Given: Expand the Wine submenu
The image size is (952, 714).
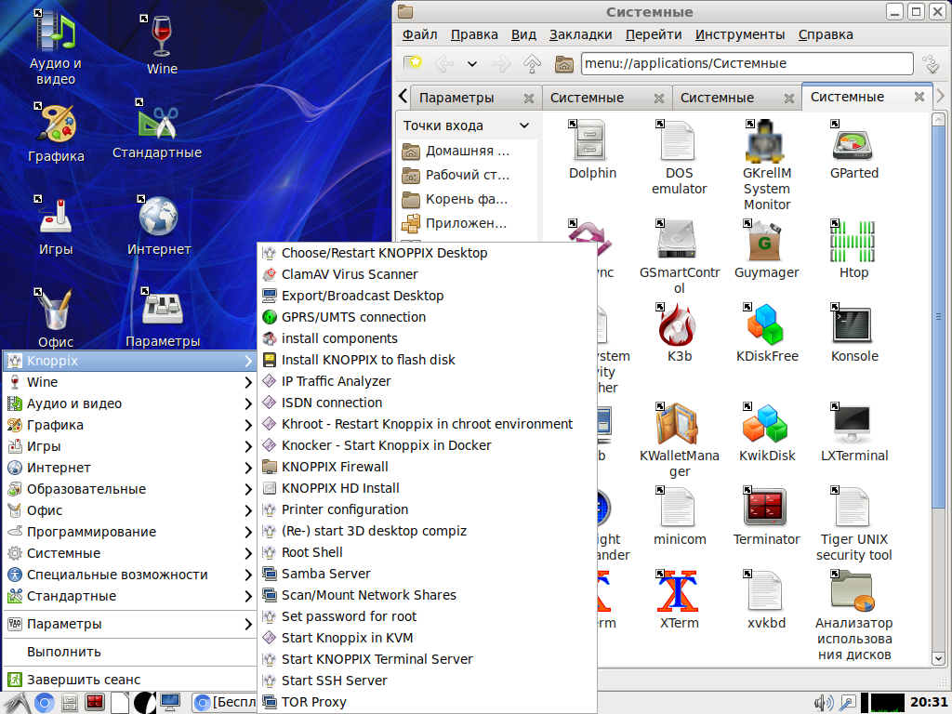Looking at the screenshot, I should pyautogui.click(x=129, y=382).
